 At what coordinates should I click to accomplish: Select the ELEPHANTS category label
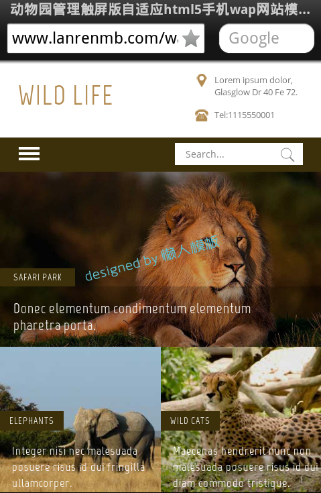(31, 421)
